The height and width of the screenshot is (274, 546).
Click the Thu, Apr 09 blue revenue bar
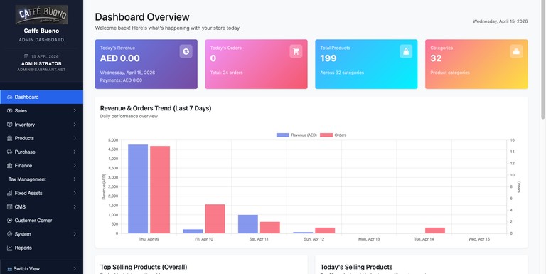click(x=138, y=189)
